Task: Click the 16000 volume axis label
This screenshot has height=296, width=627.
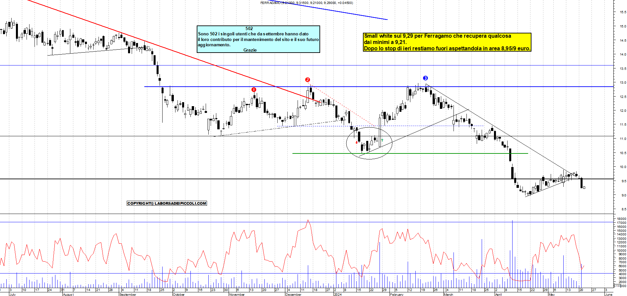Action: 621,227
